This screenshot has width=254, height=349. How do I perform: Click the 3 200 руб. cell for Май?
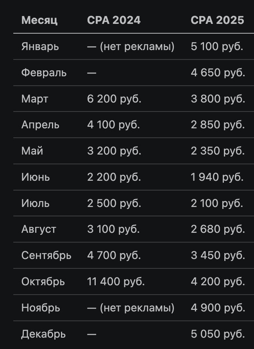point(114,151)
